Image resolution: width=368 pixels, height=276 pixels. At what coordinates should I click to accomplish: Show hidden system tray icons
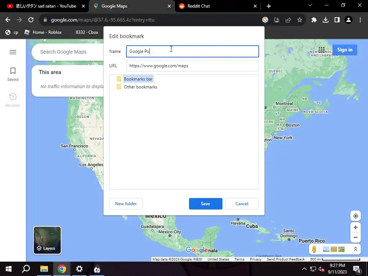tap(304, 269)
